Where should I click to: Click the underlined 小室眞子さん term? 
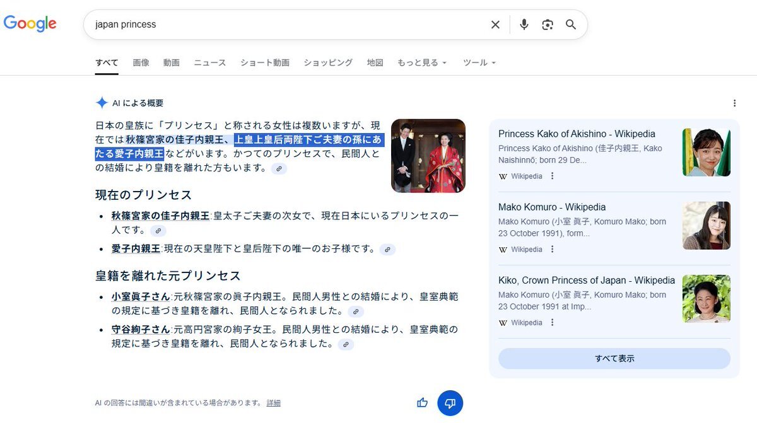(141, 296)
